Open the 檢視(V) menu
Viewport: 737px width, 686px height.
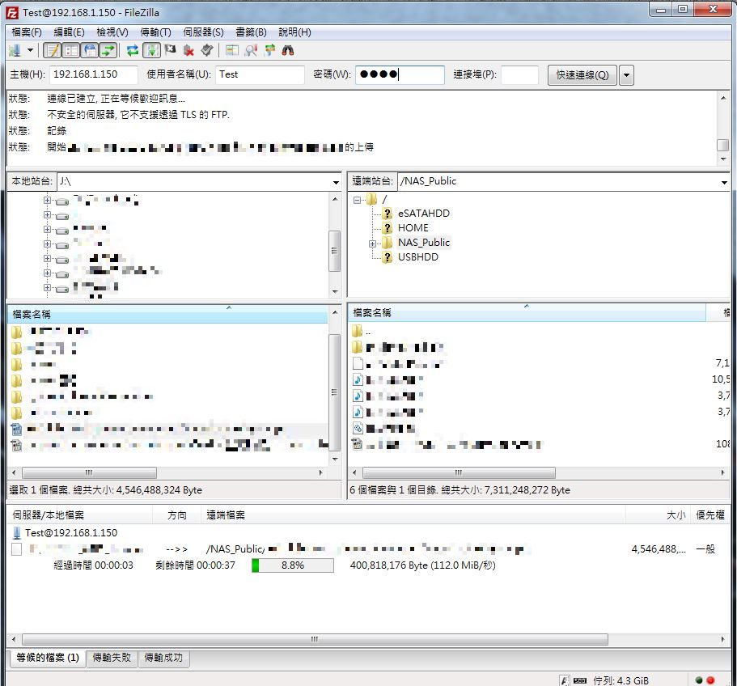pos(112,32)
